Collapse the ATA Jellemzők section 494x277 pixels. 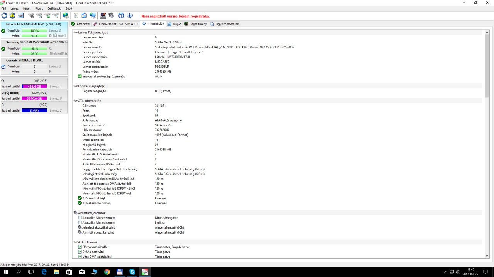(75, 242)
